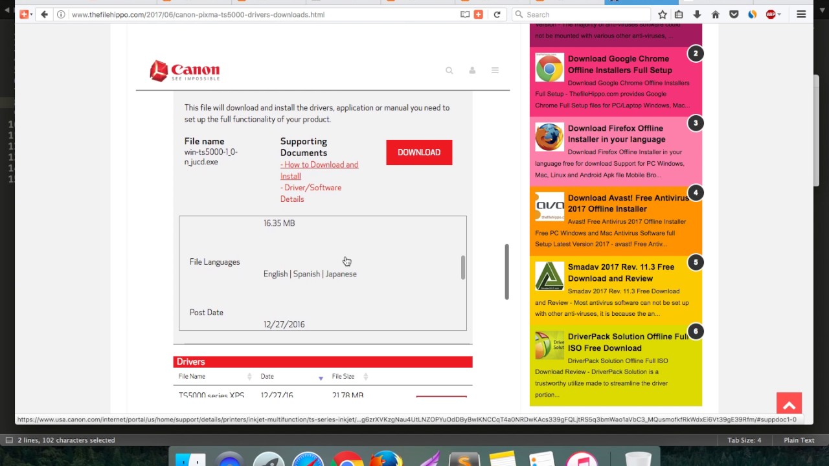
Task: Open Download Google Chrome Offline Installers link
Action: click(x=620, y=64)
